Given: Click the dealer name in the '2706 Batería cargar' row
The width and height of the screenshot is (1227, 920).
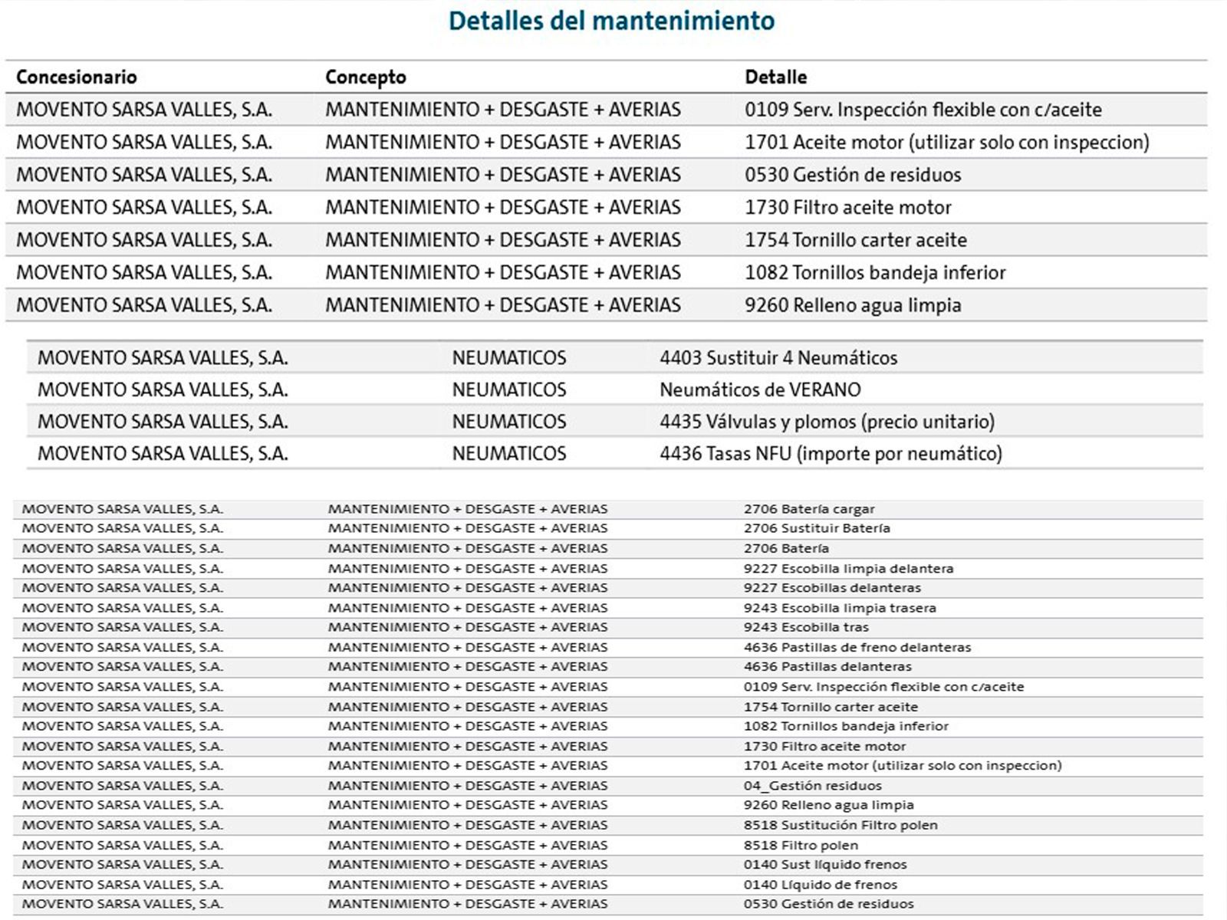Looking at the screenshot, I should pos(123,509).
